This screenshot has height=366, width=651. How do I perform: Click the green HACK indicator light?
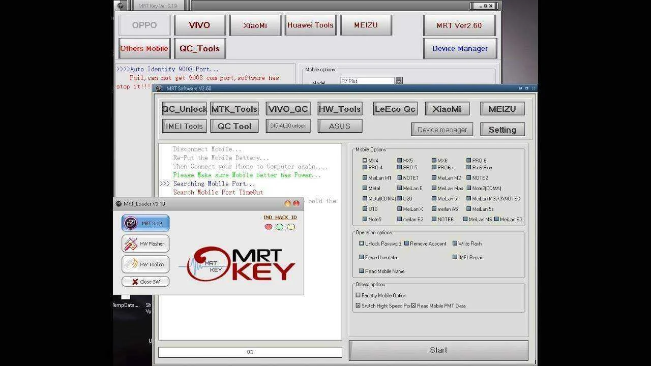coord(279,227)
